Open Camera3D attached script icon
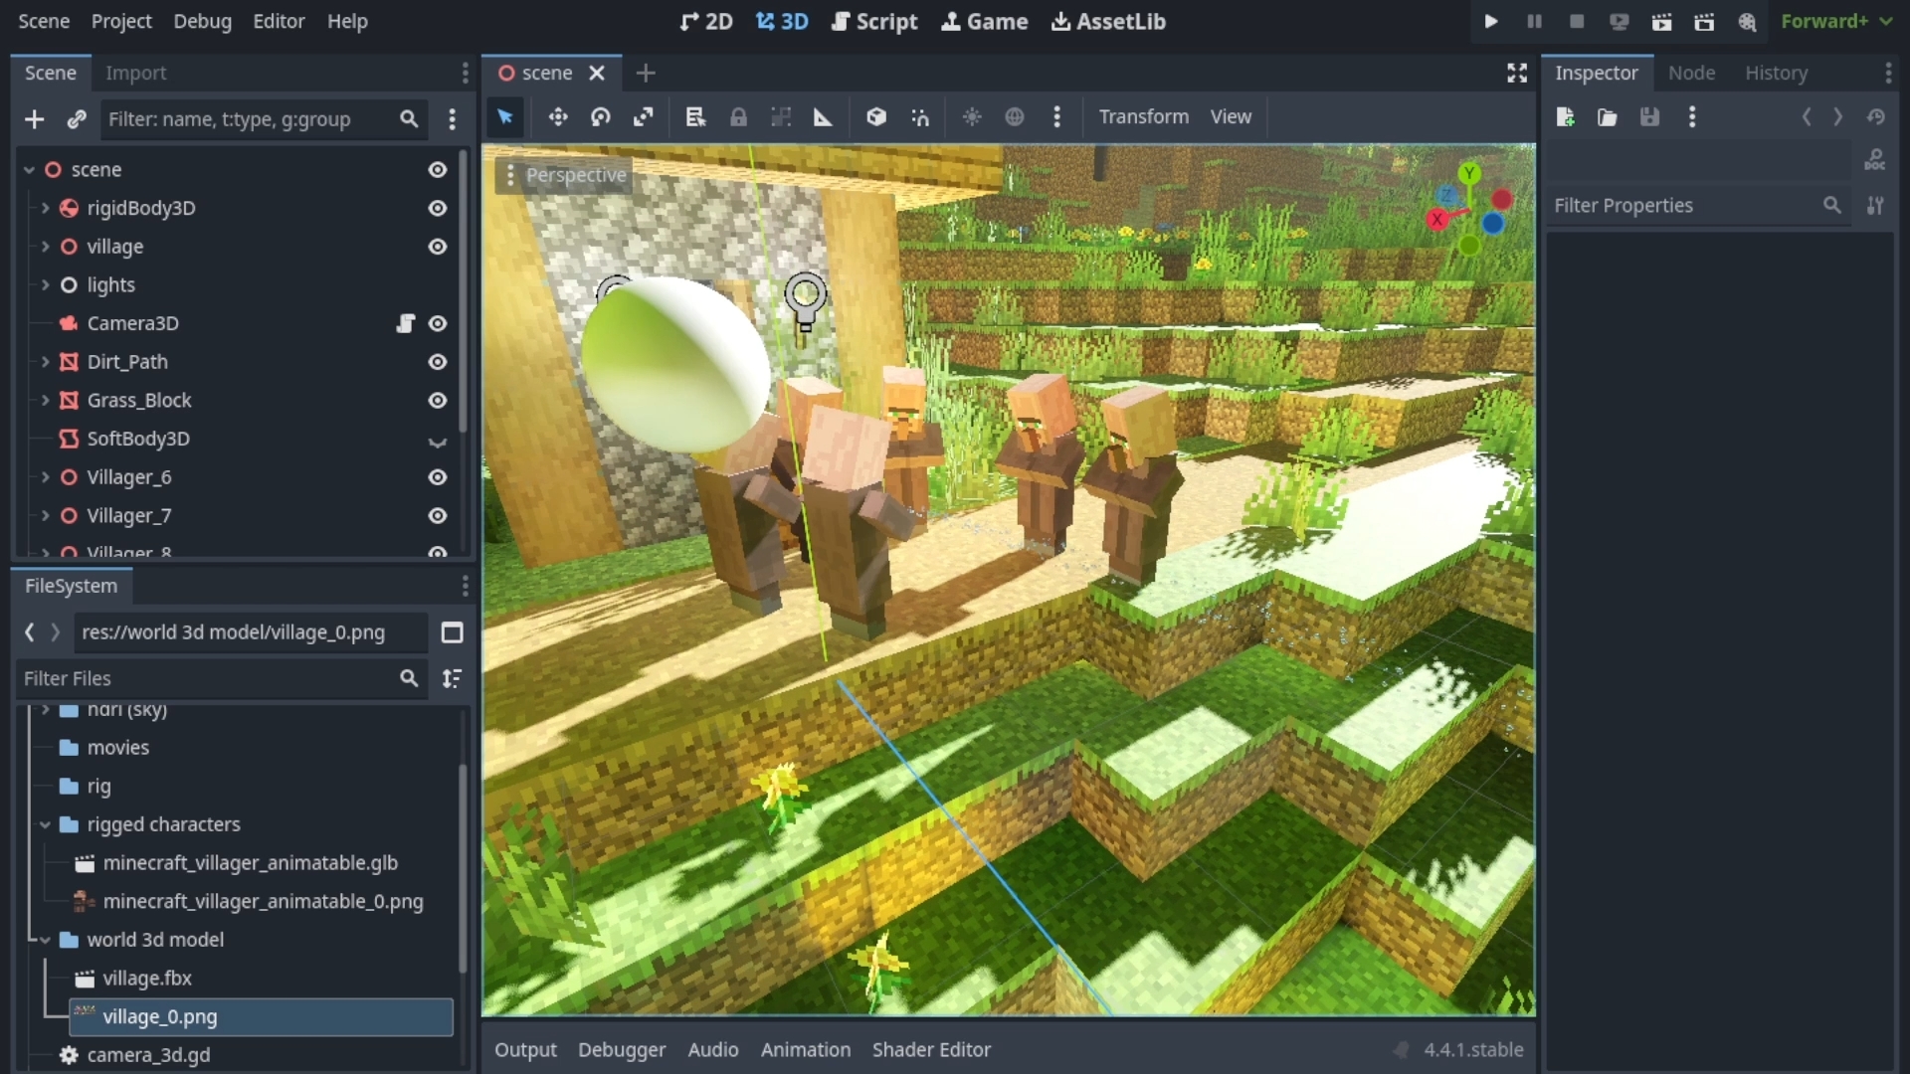 [x=405, y=323]
